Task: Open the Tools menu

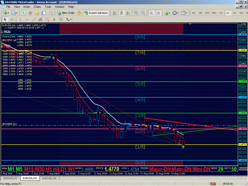Action: coord(48,7)
